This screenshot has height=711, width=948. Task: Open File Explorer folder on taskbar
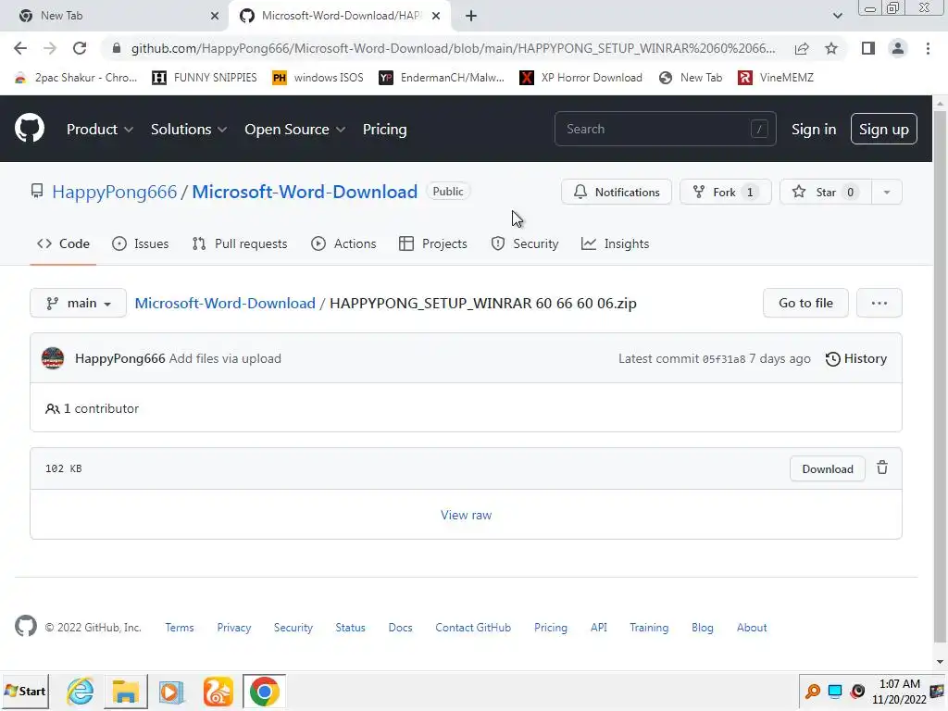pos(126,691)
